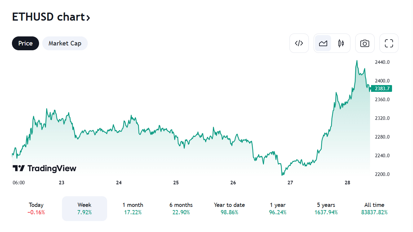Click the 26 date marker on axis
This screenshot has height=232, width=413.
[x=233, y=183]
